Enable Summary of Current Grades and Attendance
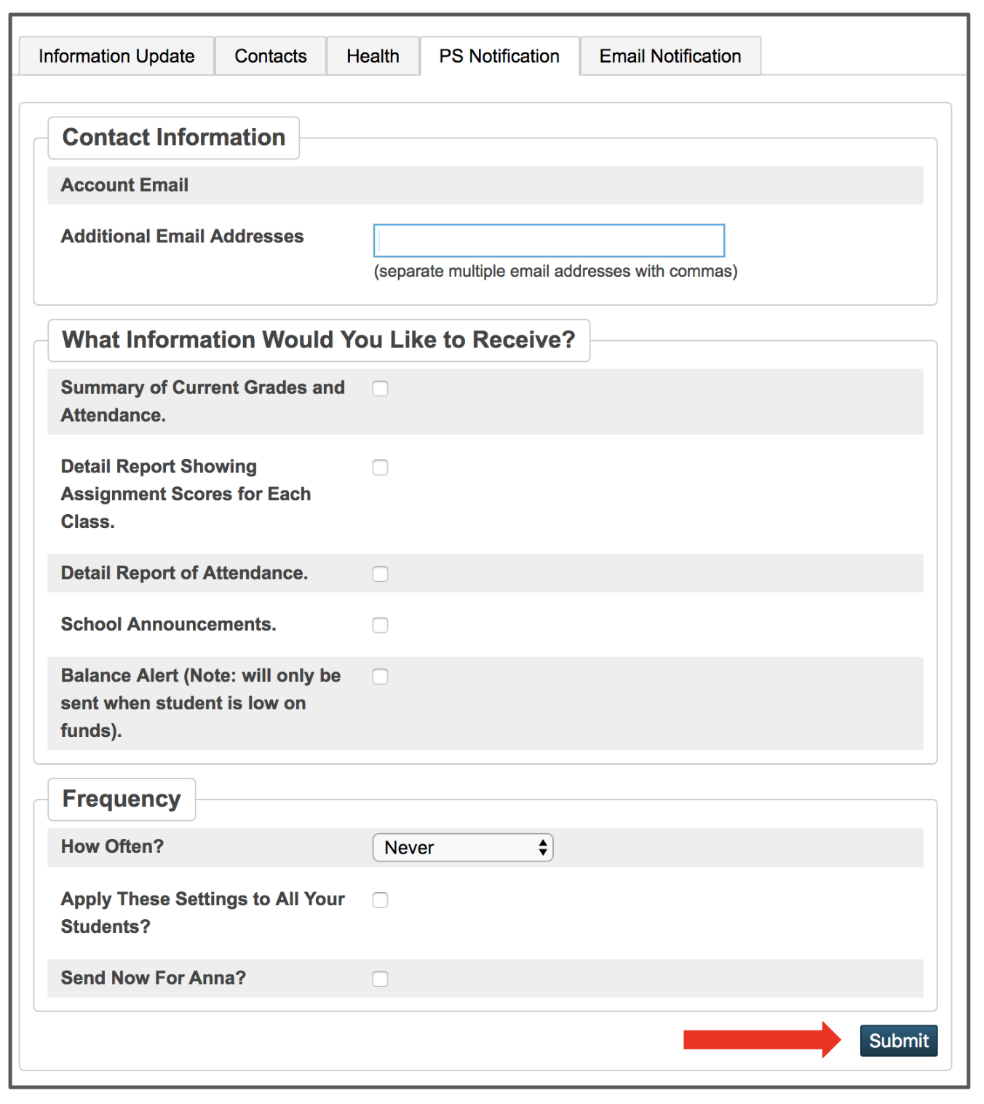Viewport: 984px width, 1104px height. [380, 389]
